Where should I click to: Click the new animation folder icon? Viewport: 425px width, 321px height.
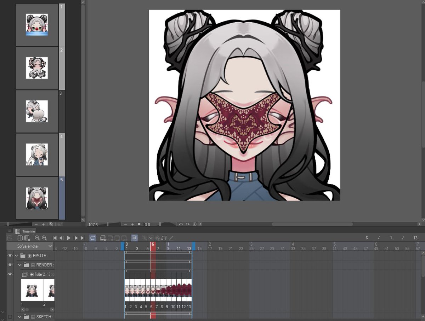click(x=103, y=238)
